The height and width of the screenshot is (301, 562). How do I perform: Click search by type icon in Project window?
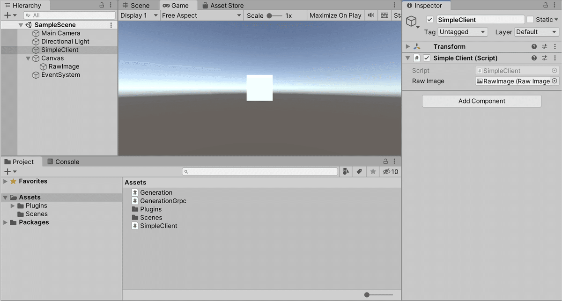346,171
